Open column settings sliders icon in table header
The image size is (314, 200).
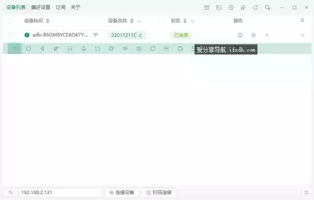(x=302, y=20)
